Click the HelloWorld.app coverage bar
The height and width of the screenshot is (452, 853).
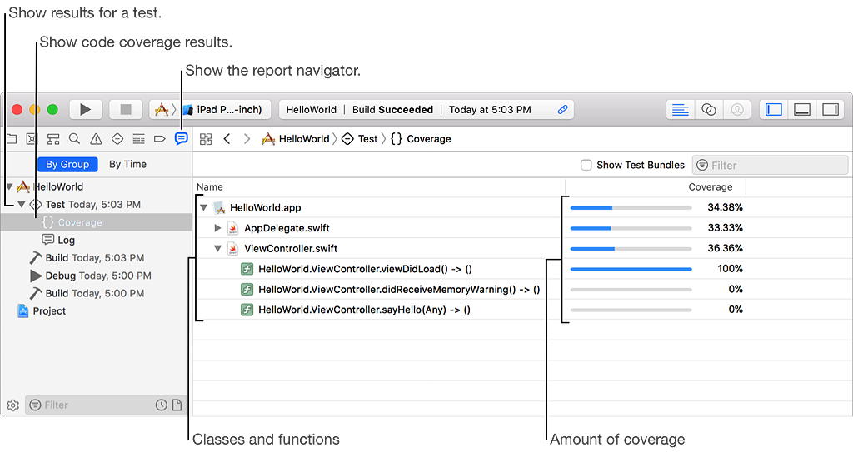pos(631,208)
